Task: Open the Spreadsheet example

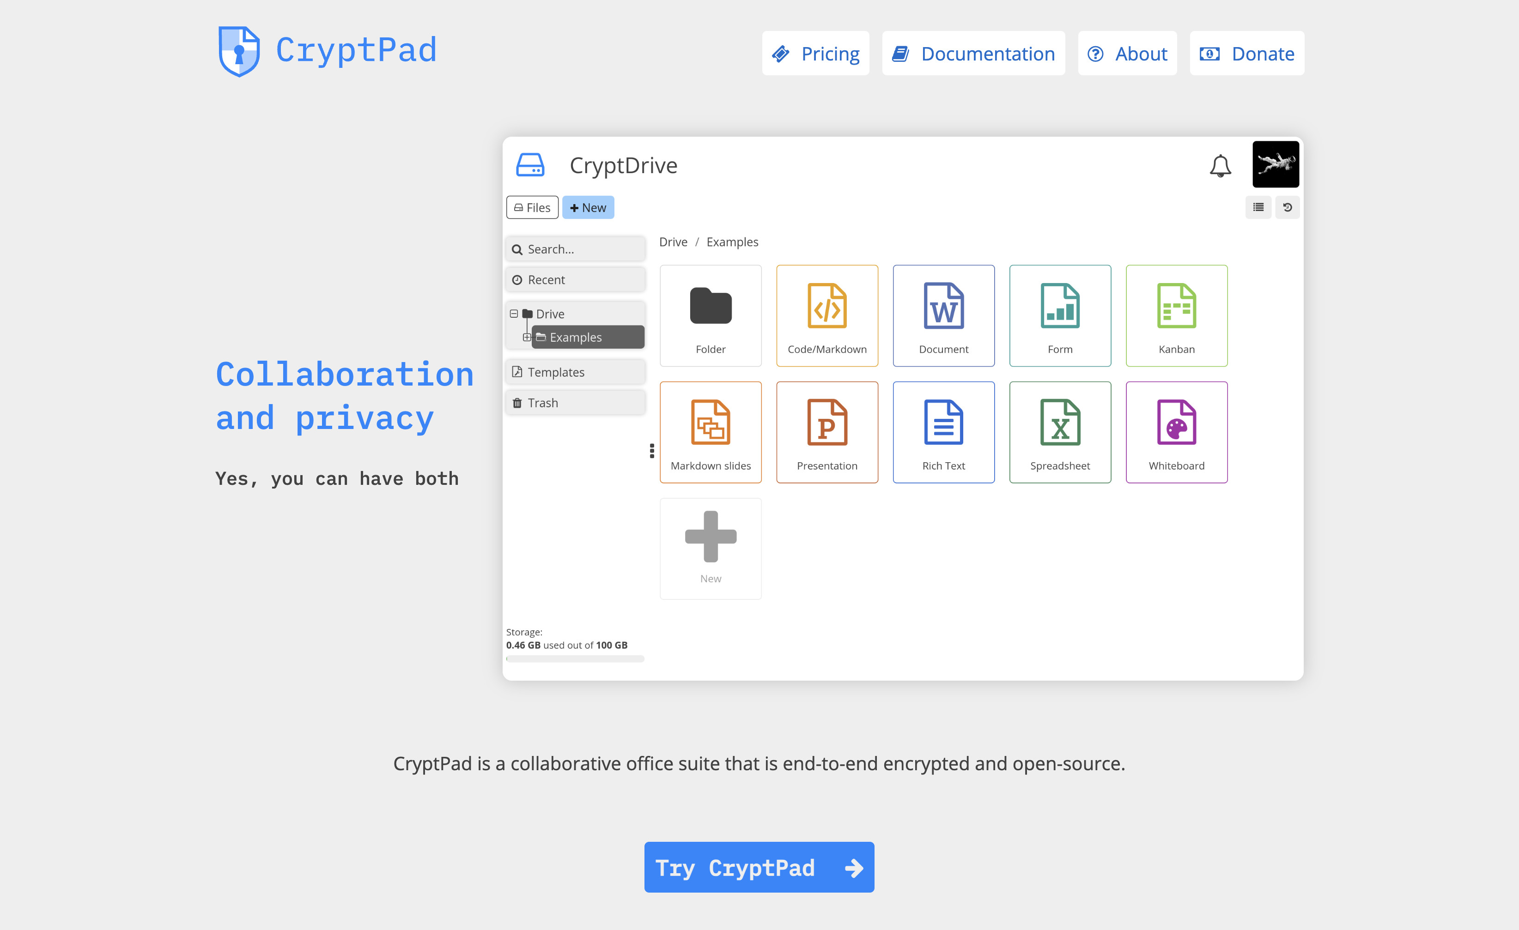Action: 1060,431
